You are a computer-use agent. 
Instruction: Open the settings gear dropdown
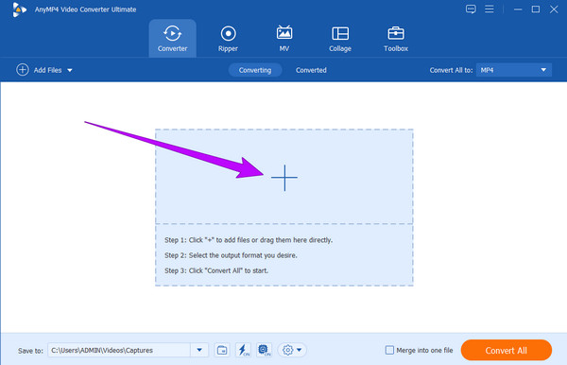pos(292,350)
